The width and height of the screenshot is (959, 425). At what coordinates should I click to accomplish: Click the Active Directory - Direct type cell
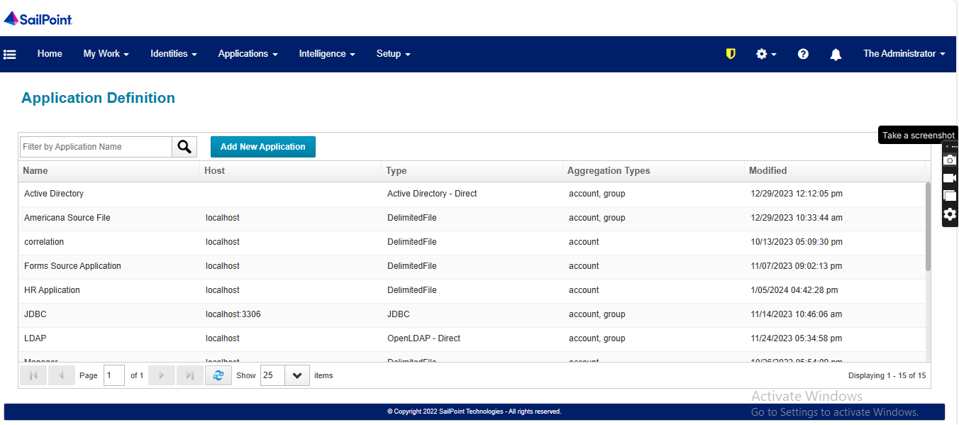pos(432,194)
